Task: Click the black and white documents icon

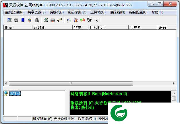Action: click(90, 20)
